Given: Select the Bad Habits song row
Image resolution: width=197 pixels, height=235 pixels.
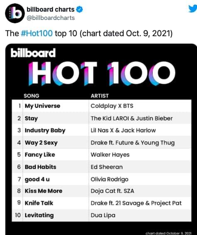Looking at the screenshot, I should coord(102,167).
